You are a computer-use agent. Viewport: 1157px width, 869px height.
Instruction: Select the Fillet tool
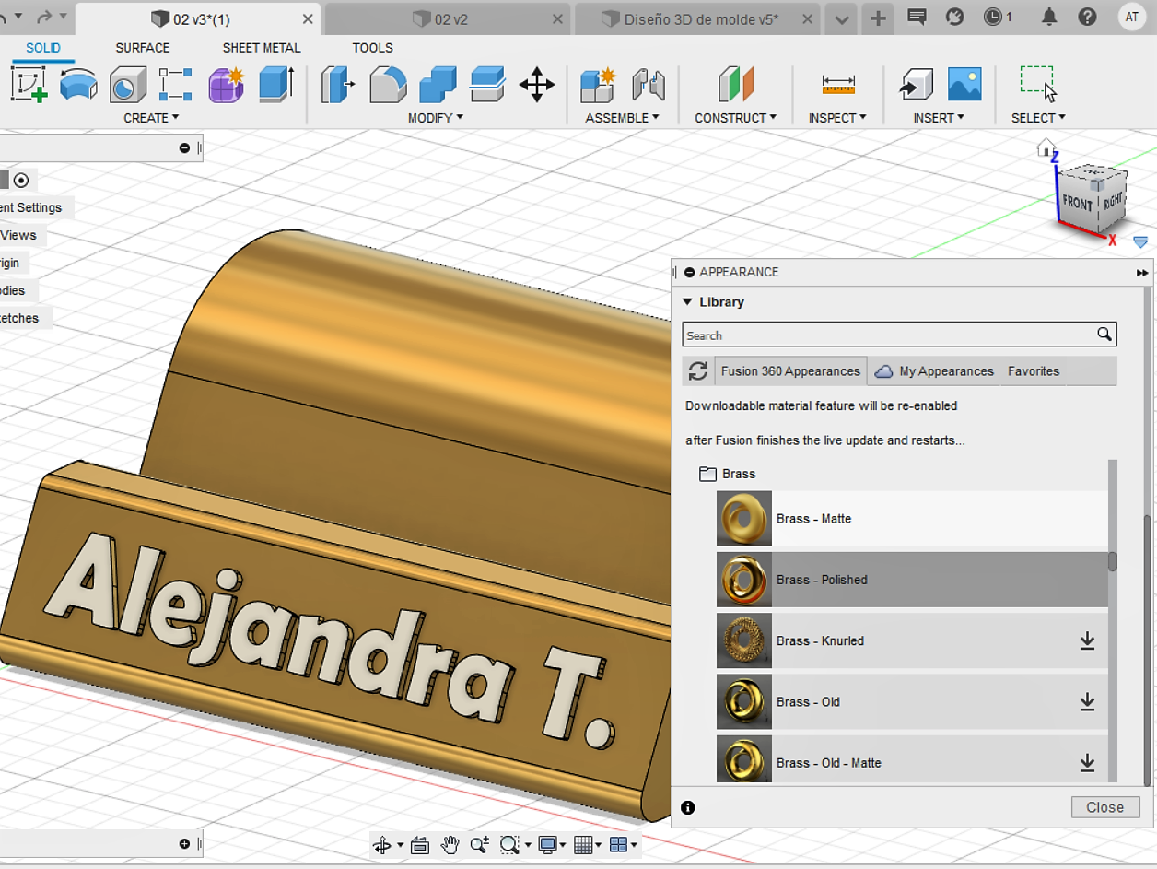coord(388,85)
